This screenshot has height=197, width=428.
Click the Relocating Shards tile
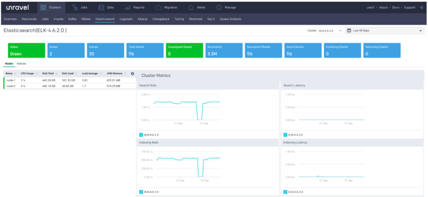pyautogui.click(x=382, y=51)
